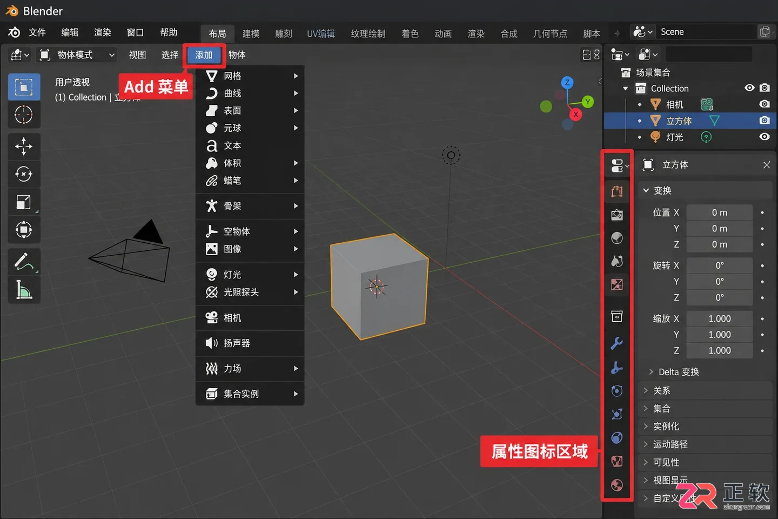Open the 物体 menu in viewport header

pos(237,55)
